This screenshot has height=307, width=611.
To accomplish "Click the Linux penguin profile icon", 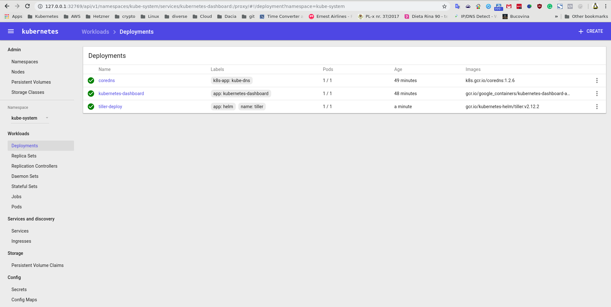I will [595, 6].
